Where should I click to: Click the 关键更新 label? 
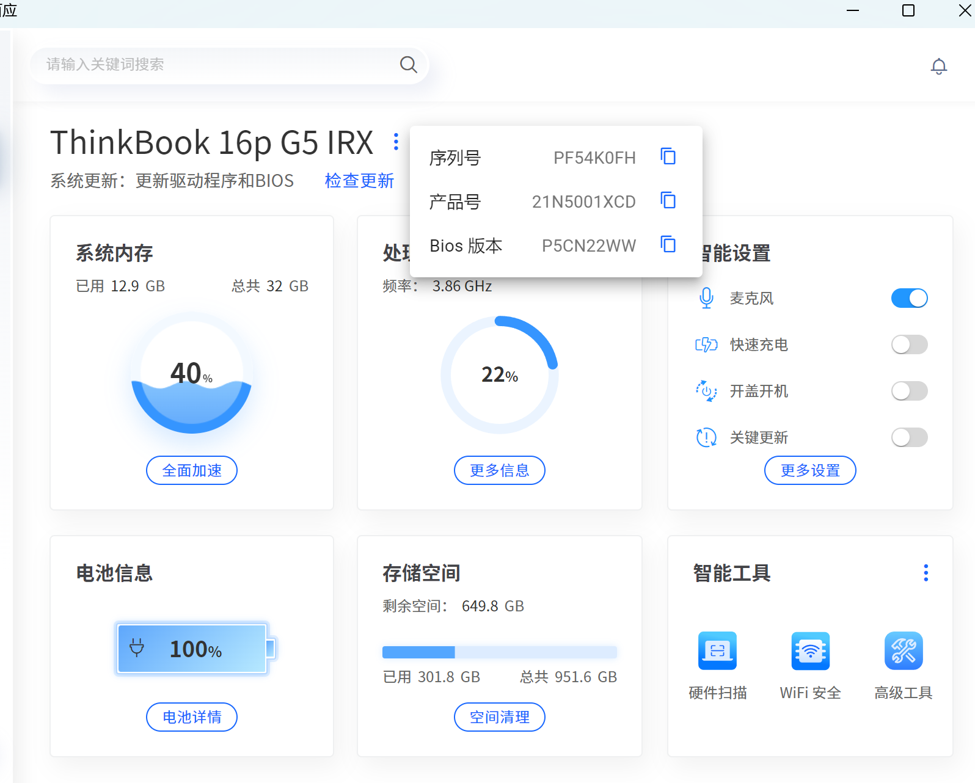click(759, 437)
